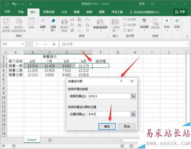The image size is (191, 149).
Task: Click the vertical scrollbar up arrow
Action: click(x=188, y=52)
